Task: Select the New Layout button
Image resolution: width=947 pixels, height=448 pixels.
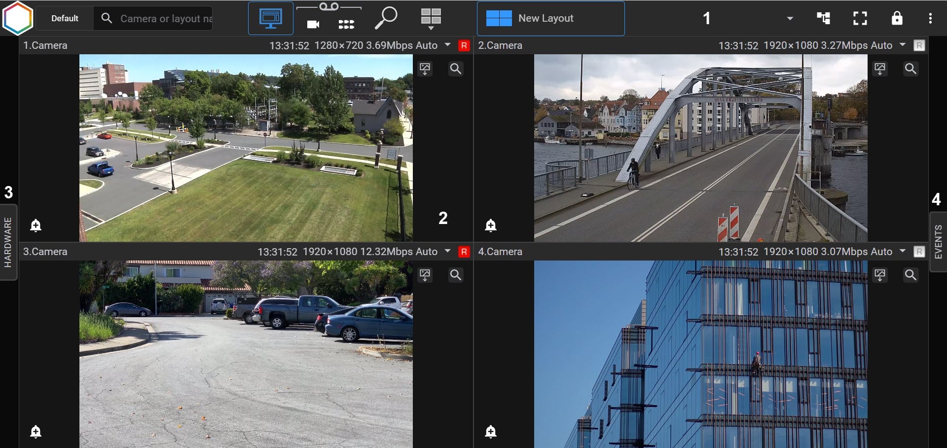Action: pyautogui.click(x=550, y=18)
